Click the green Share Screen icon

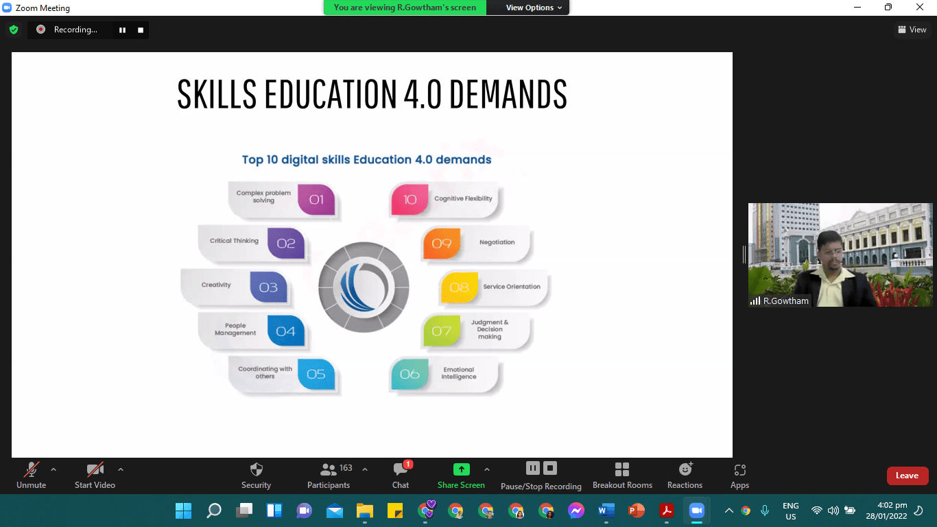pos(462,470)
